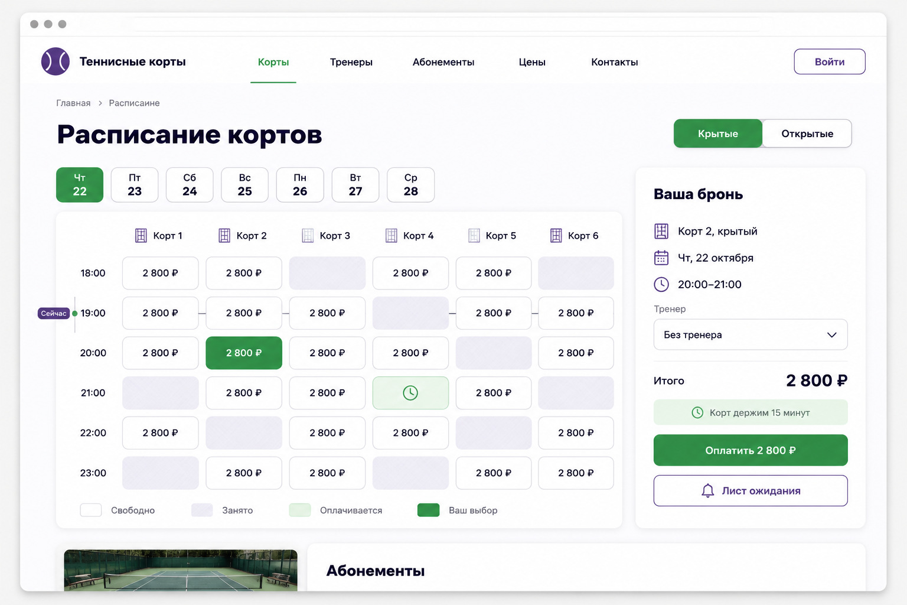907x605 pixels.
Task: Click clock icon beside 20:00–21:00
Action: [661, 284]
